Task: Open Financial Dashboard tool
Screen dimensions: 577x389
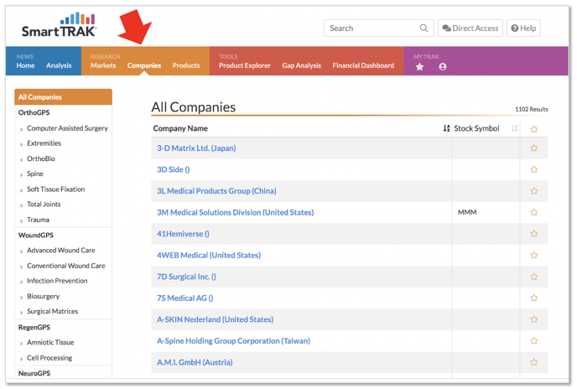Action: pyautogui.click(x=363, y=65)
